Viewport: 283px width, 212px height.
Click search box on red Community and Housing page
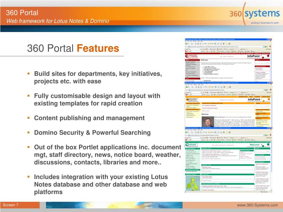point(261,63)
